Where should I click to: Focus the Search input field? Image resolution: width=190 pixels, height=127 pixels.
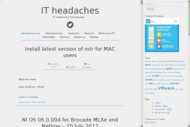tap(164, 4)
